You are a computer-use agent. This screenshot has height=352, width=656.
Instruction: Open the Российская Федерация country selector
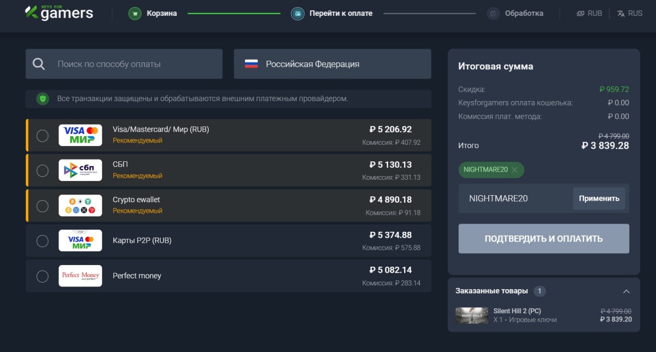(x=332, y=64)
